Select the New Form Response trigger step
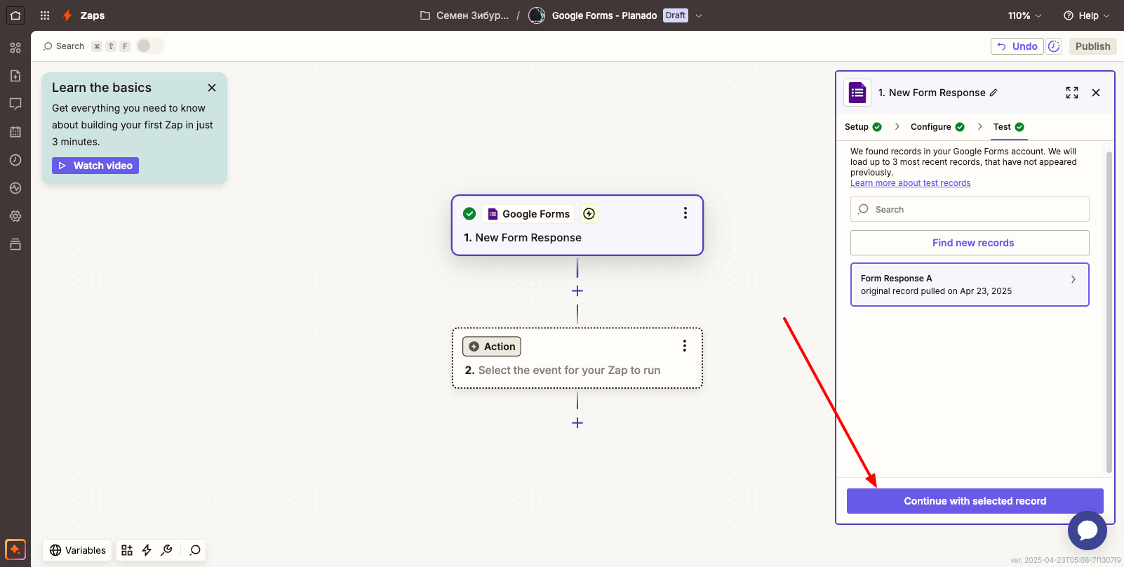The width and height of the screenshot is (1124, 567). 577,225
